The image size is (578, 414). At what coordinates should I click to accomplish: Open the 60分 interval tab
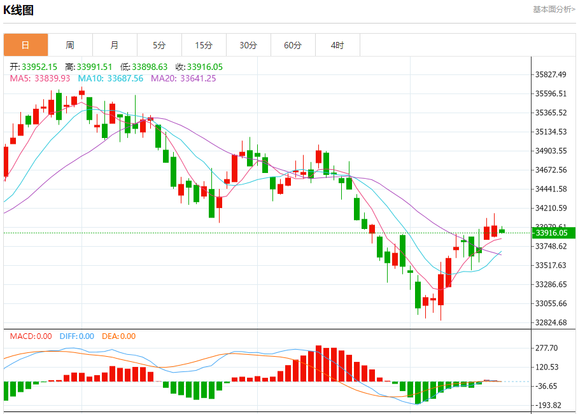[293, 45]
